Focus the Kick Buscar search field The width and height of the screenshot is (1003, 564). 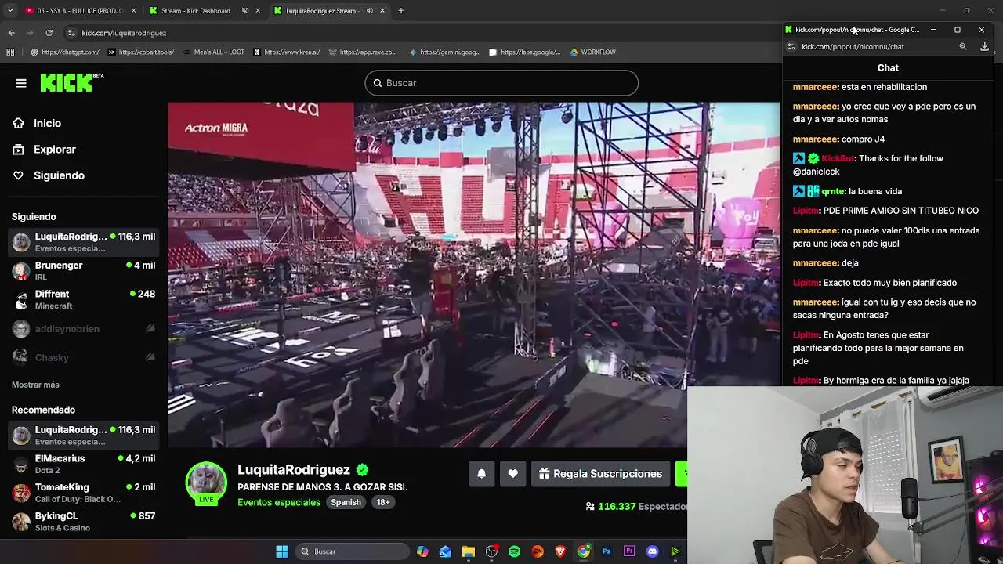pyautogui.click(x=501, y=83)
